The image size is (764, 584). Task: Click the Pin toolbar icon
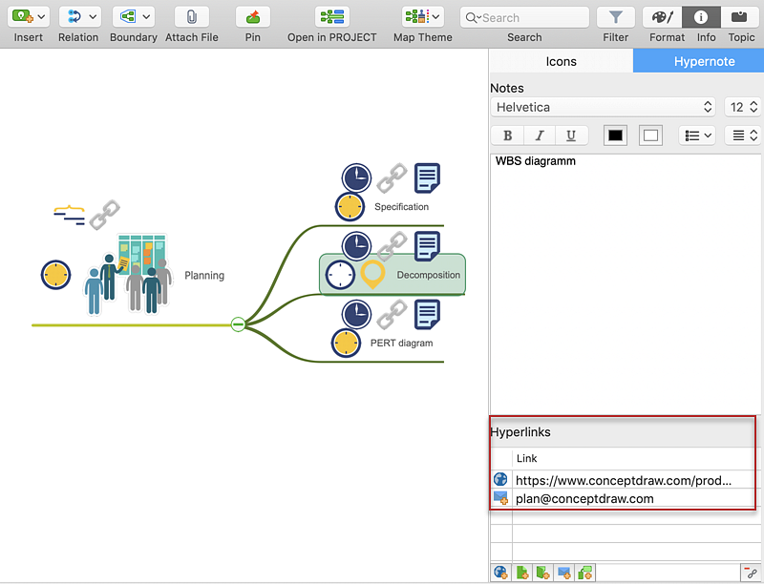pyautogui.click(x=252, y=17)
